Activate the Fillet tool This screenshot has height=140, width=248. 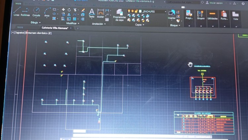click(75, 15)
